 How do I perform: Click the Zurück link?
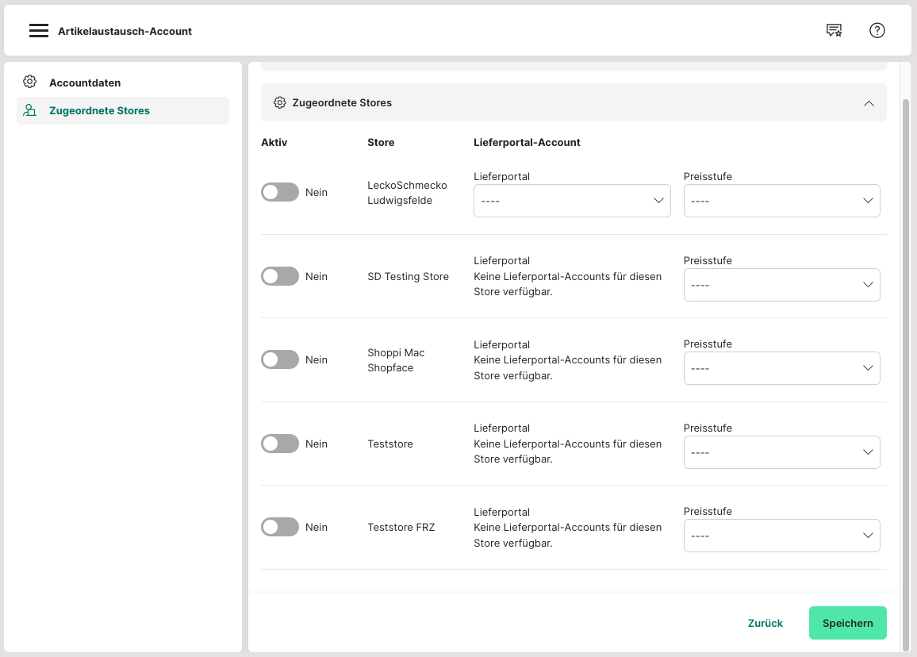point(765,623)
